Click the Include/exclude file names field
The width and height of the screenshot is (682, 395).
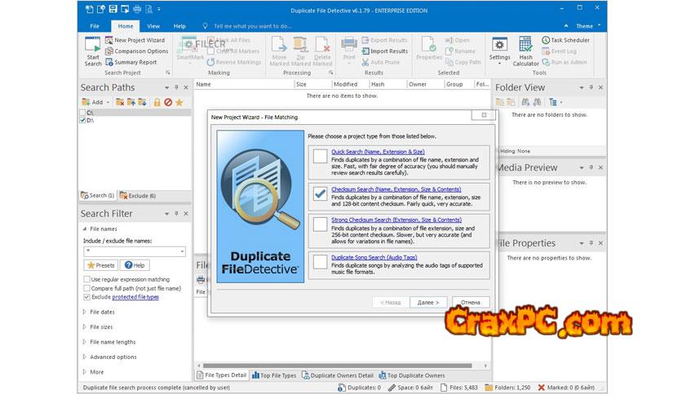tap(134, 251)
